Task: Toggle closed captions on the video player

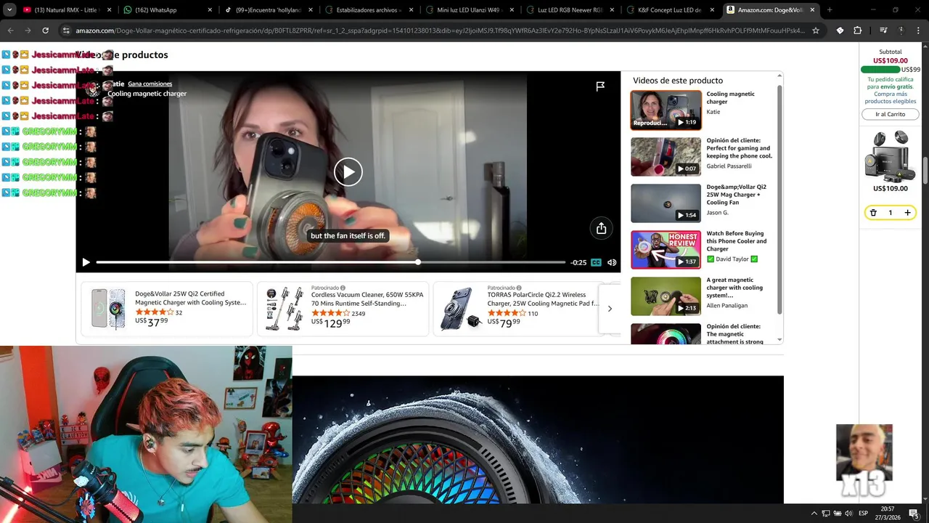Action: [596, 262]
